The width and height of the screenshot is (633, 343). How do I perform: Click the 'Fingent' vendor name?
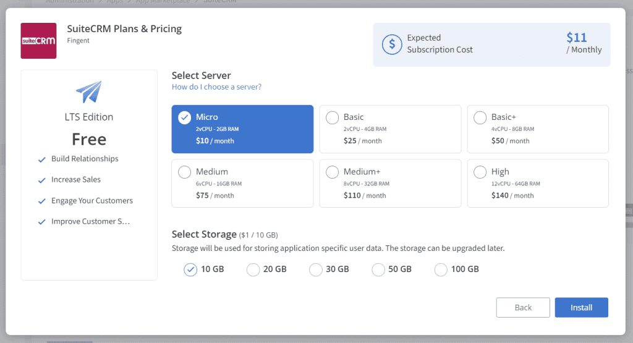pos(79,40)
